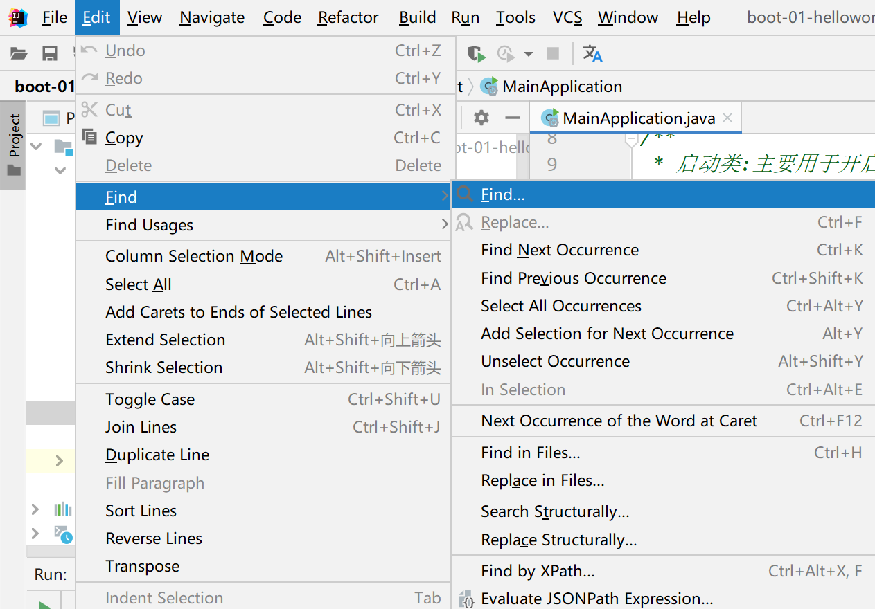Select Find in Files menu entry
This screenshot has width=875, height=609.
point(531,453)
